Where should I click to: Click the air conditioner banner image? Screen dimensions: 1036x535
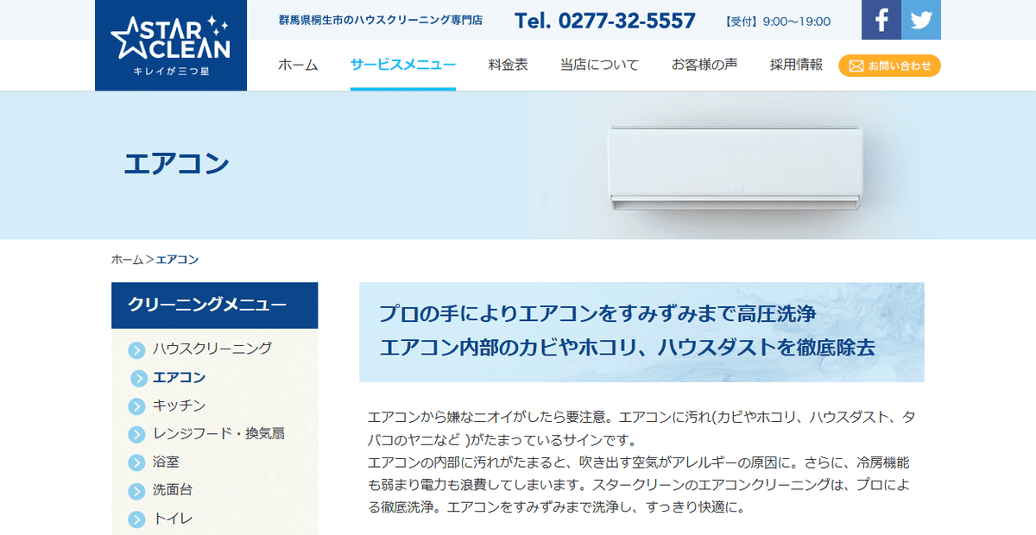coord(734,166)
